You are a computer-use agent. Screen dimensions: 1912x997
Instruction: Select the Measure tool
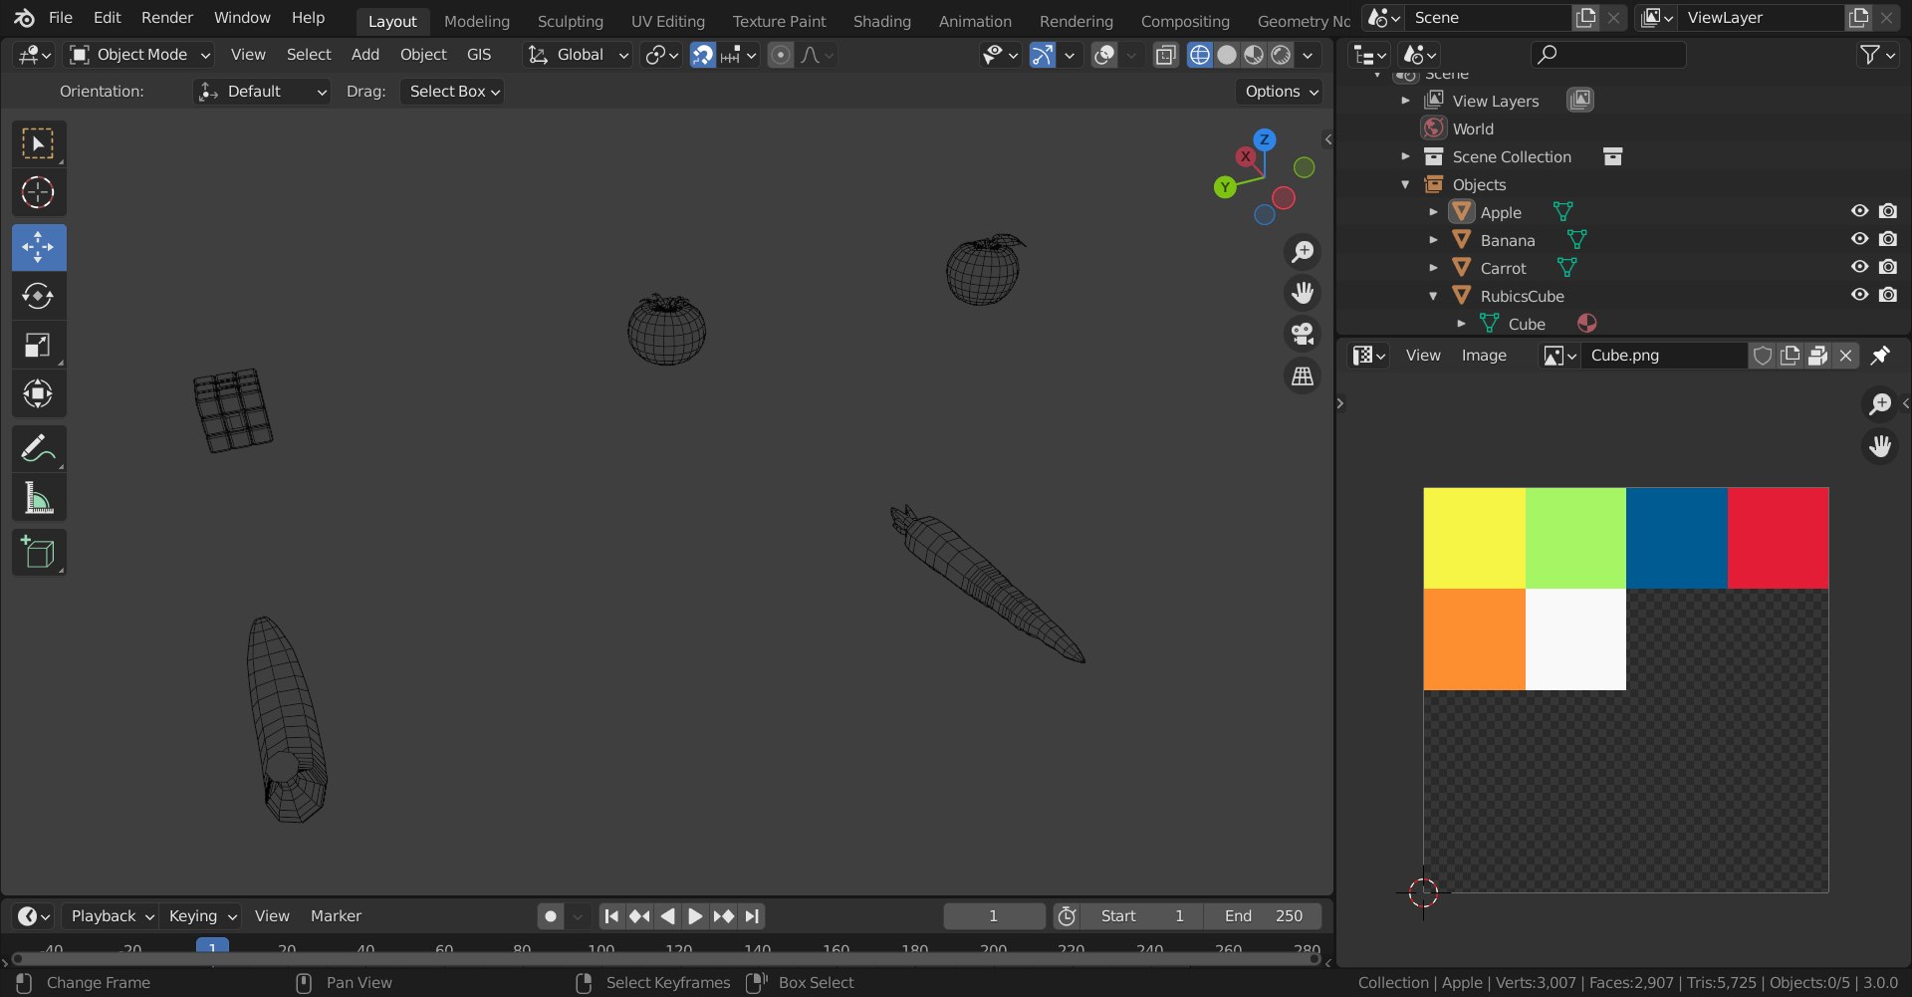(39, 497)
